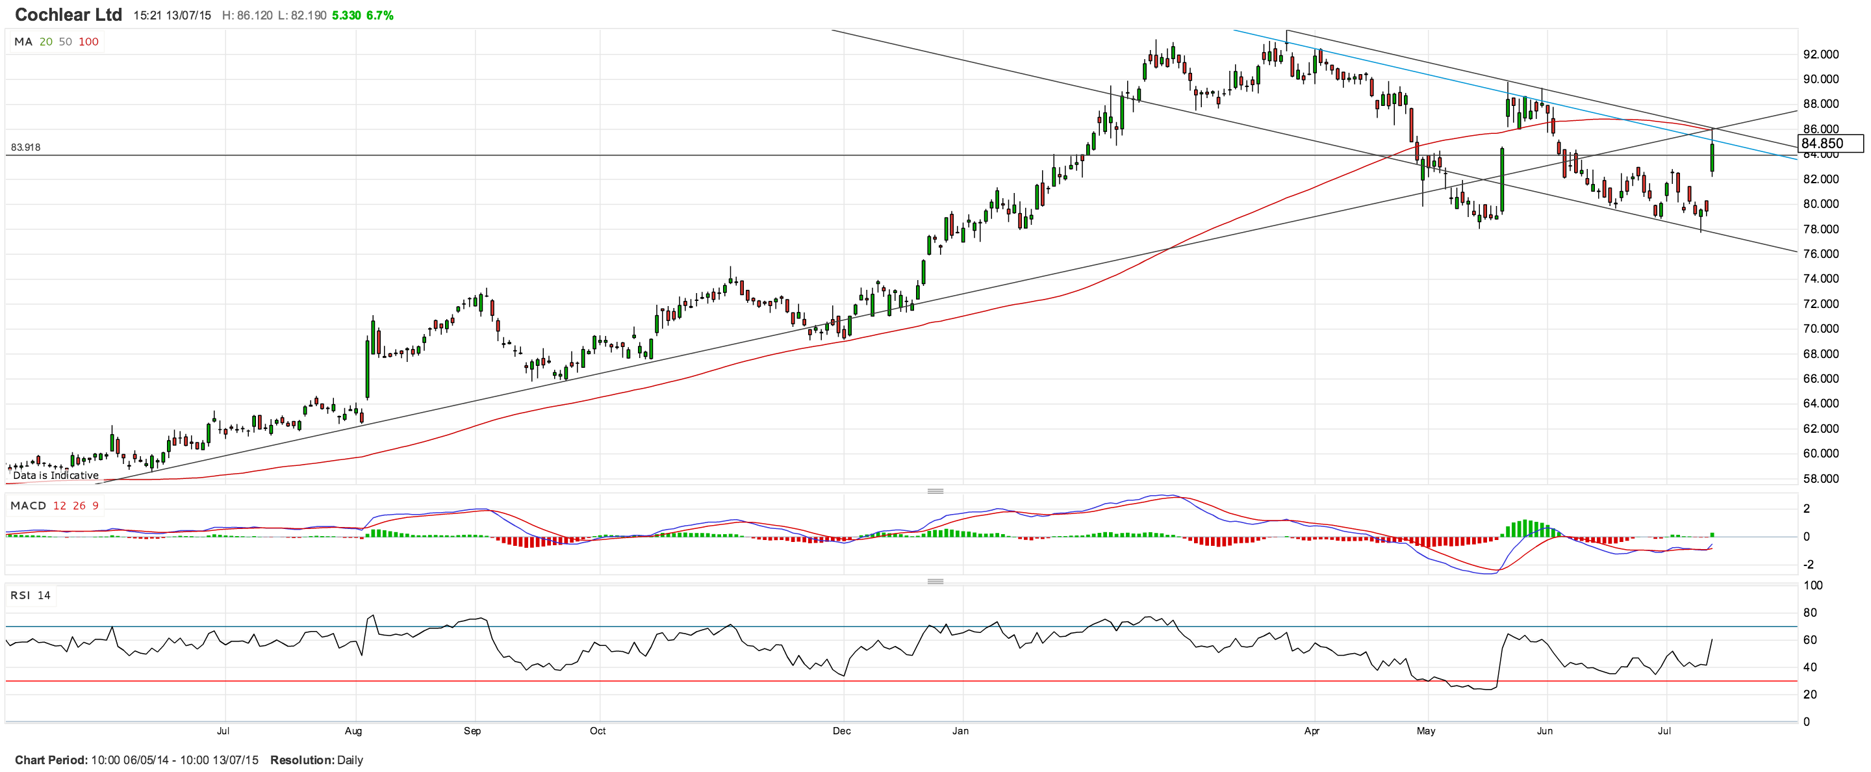Click MACD signal period 9
Image resolution: width=1871 pixels, height=772 pixels.
[95, 506]
